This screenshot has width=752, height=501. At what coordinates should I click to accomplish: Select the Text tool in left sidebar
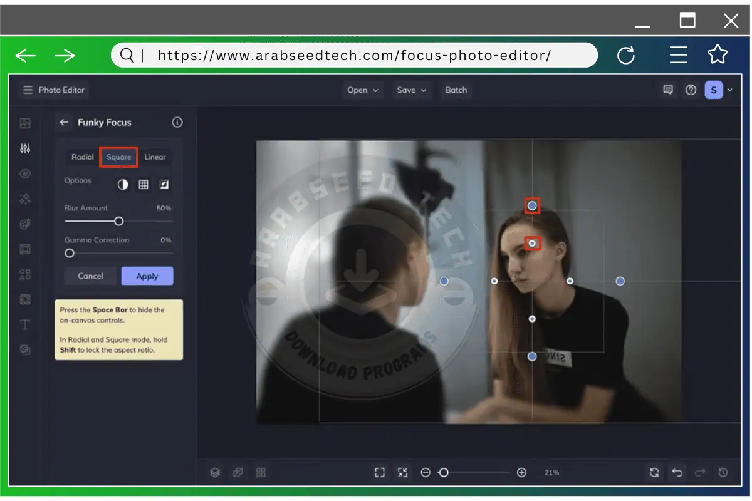[25, 324]
